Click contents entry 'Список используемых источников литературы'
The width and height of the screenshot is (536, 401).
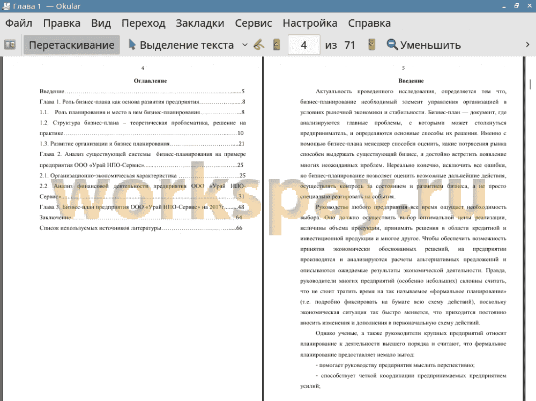pyautogui.click(x=141, y=228)
